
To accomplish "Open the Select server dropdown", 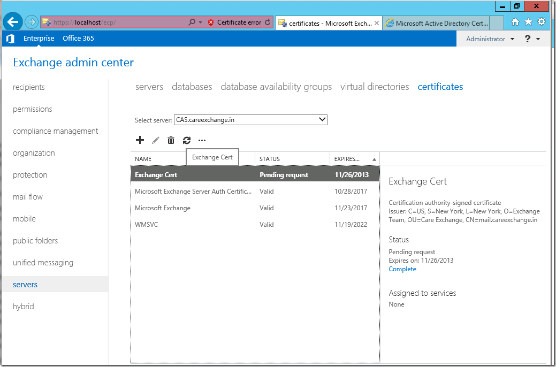I will [250, 120].
